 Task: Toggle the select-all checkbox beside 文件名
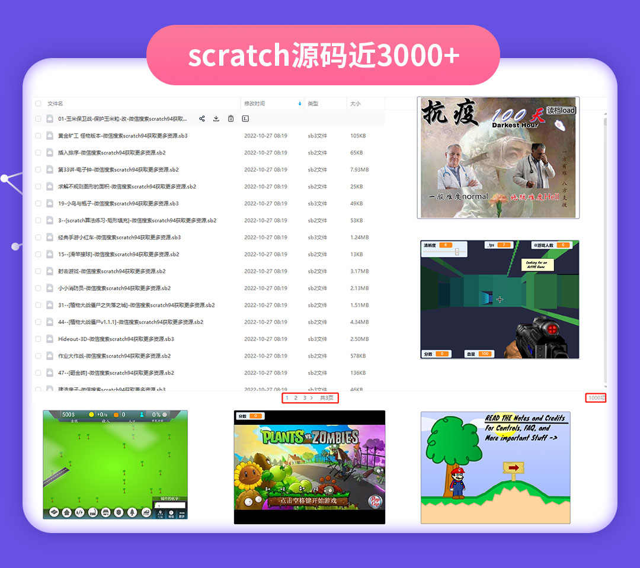click(x=38, y=104)
